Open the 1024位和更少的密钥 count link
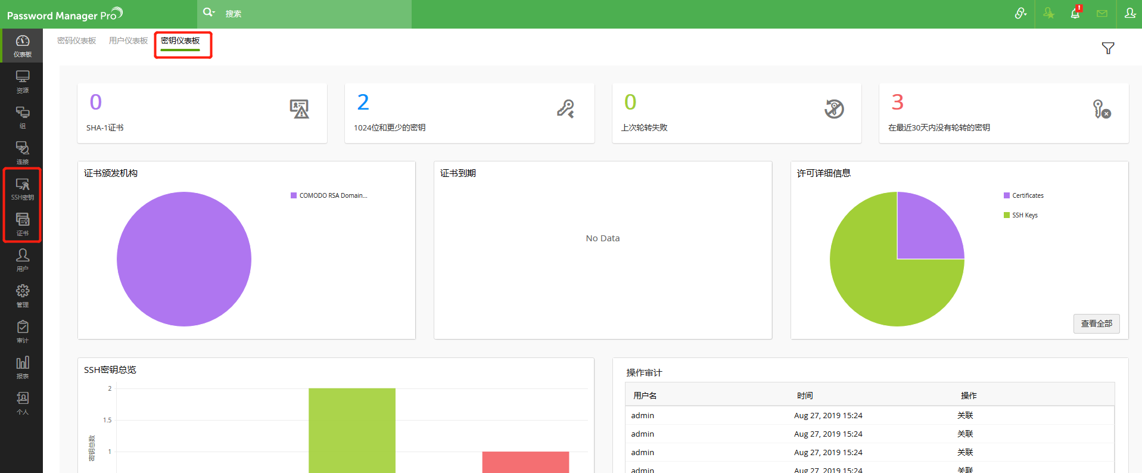This screenshot has height=473, width=1142. pos(363,102)
